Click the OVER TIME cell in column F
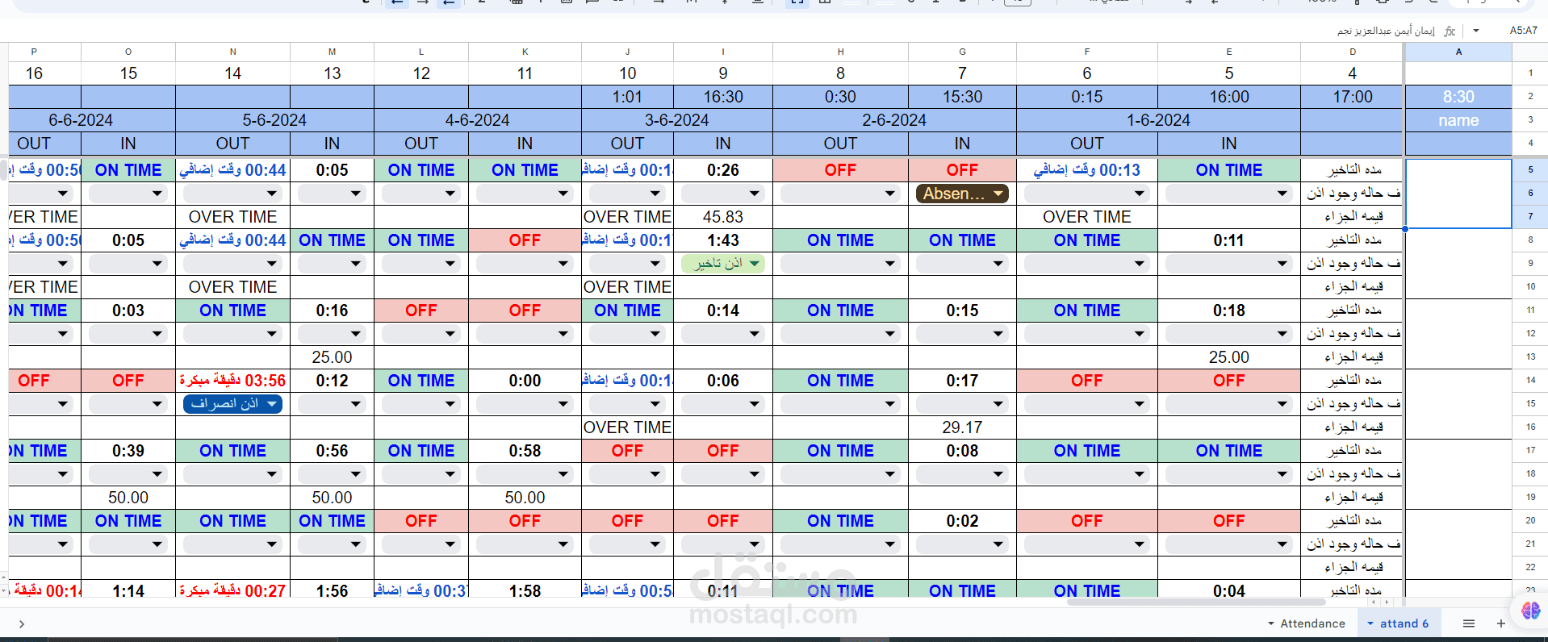 [x=1086, y=217]
